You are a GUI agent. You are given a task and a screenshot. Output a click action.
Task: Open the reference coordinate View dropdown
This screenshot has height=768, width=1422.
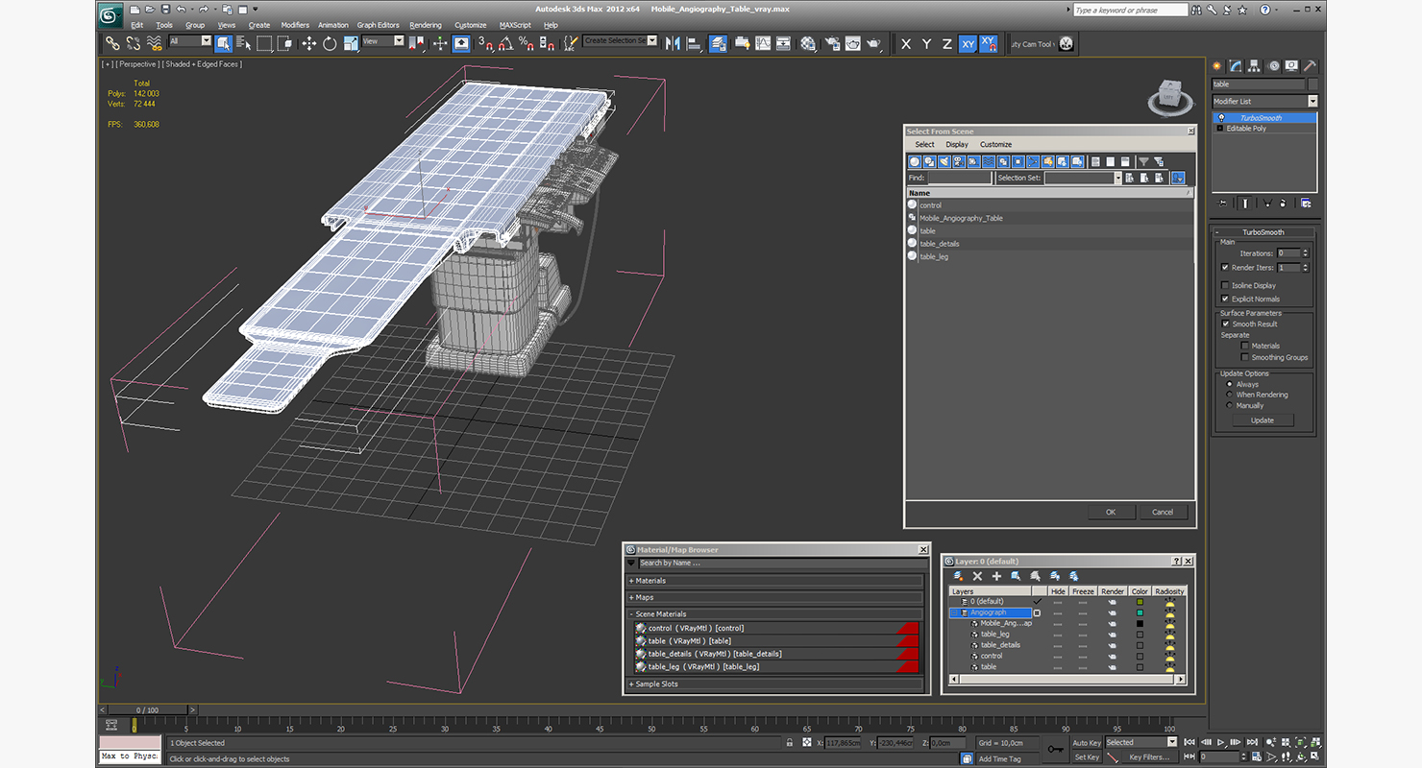click(383, 41)
